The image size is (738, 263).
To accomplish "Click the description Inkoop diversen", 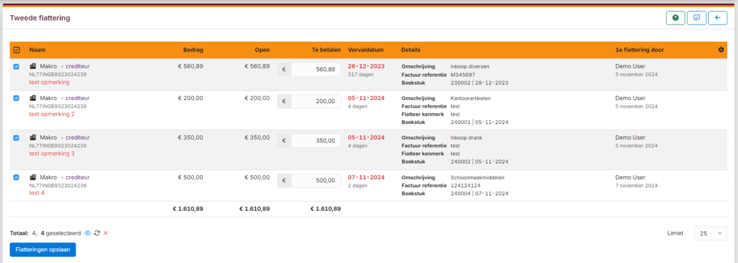I will pos(470,66).
